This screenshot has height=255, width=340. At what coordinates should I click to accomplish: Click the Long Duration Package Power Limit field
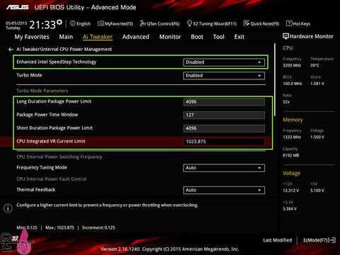(224, 102)
